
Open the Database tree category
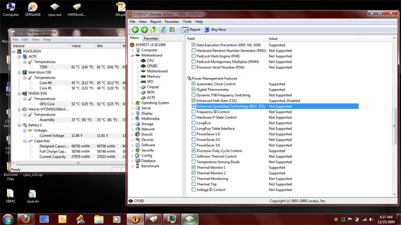(x=149, y=161)
